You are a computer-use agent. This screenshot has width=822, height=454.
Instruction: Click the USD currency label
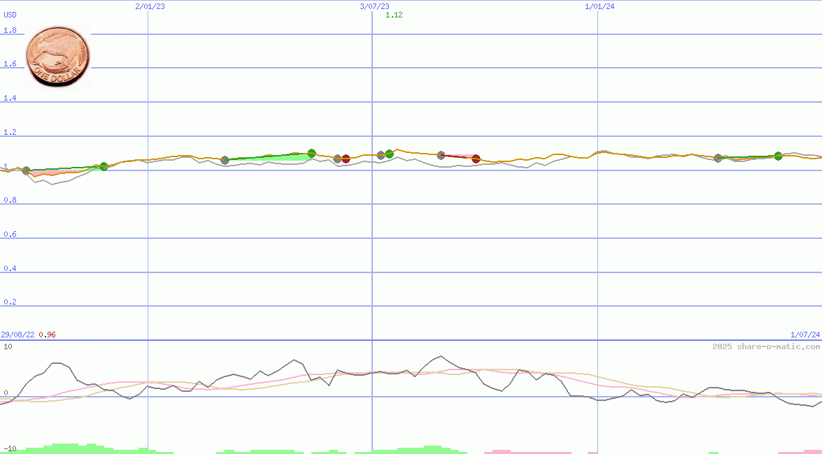pos(10,15)
